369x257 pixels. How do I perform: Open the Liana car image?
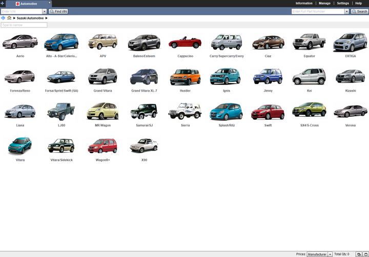point(20,111)
